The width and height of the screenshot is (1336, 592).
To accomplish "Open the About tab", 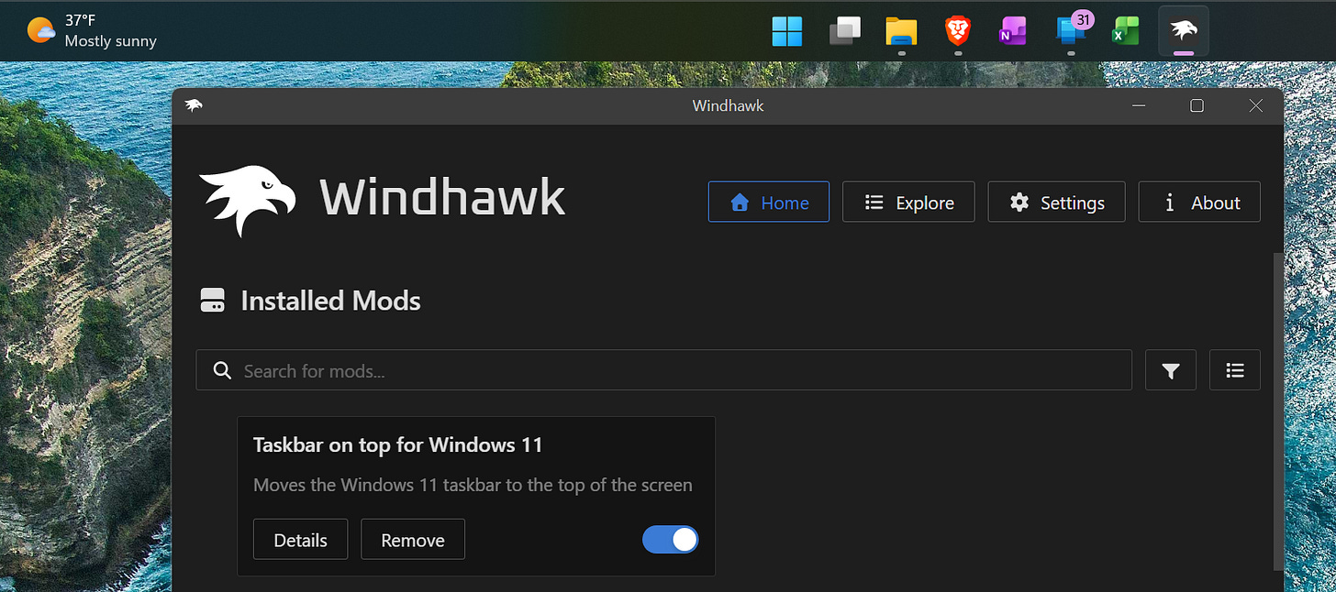I will point(1199,202).
